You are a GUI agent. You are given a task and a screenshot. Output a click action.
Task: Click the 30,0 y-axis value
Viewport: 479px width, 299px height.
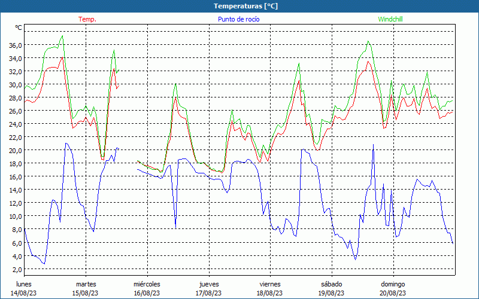(16, 84)
